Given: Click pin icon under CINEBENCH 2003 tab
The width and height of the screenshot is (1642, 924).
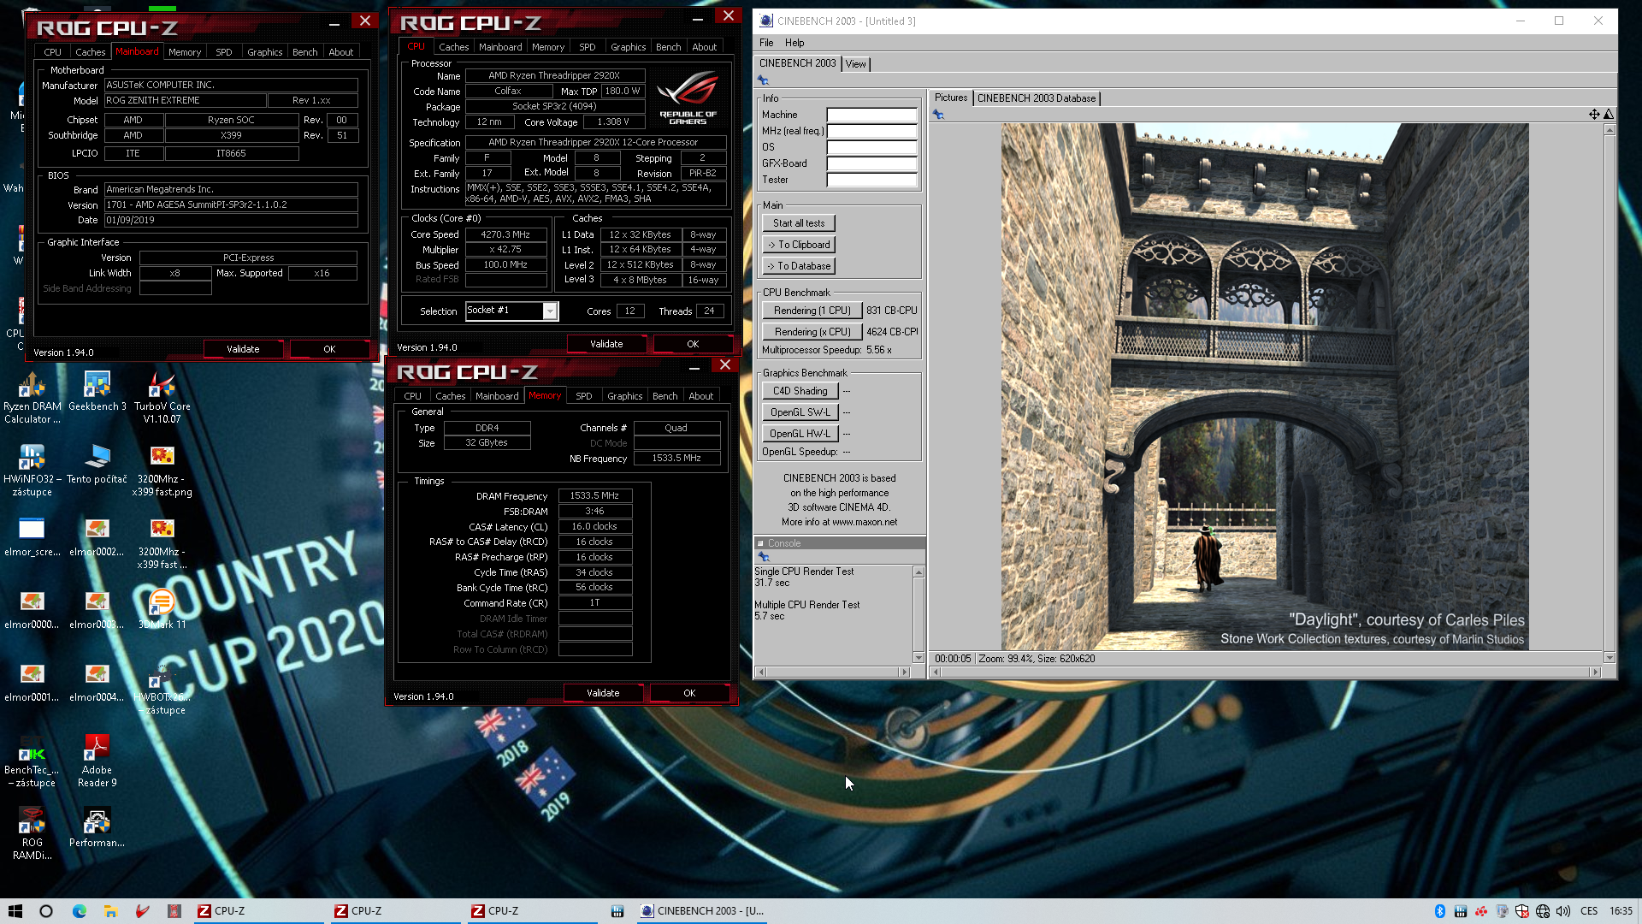Looking at the screenshot, I should point(763,80).
